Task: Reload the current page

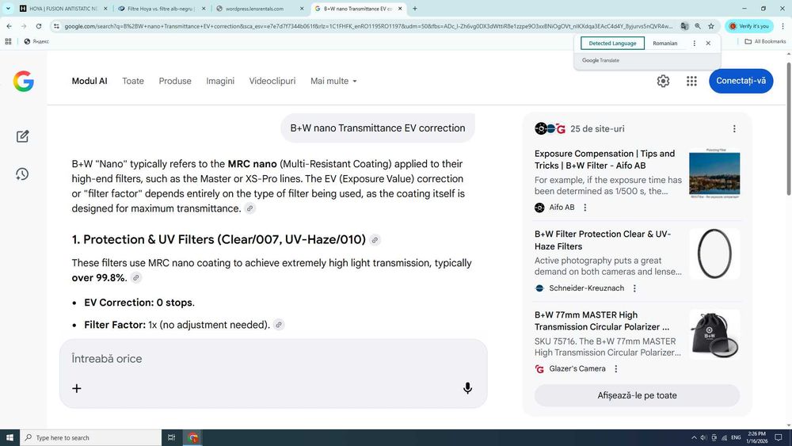Action: (39, 26)
